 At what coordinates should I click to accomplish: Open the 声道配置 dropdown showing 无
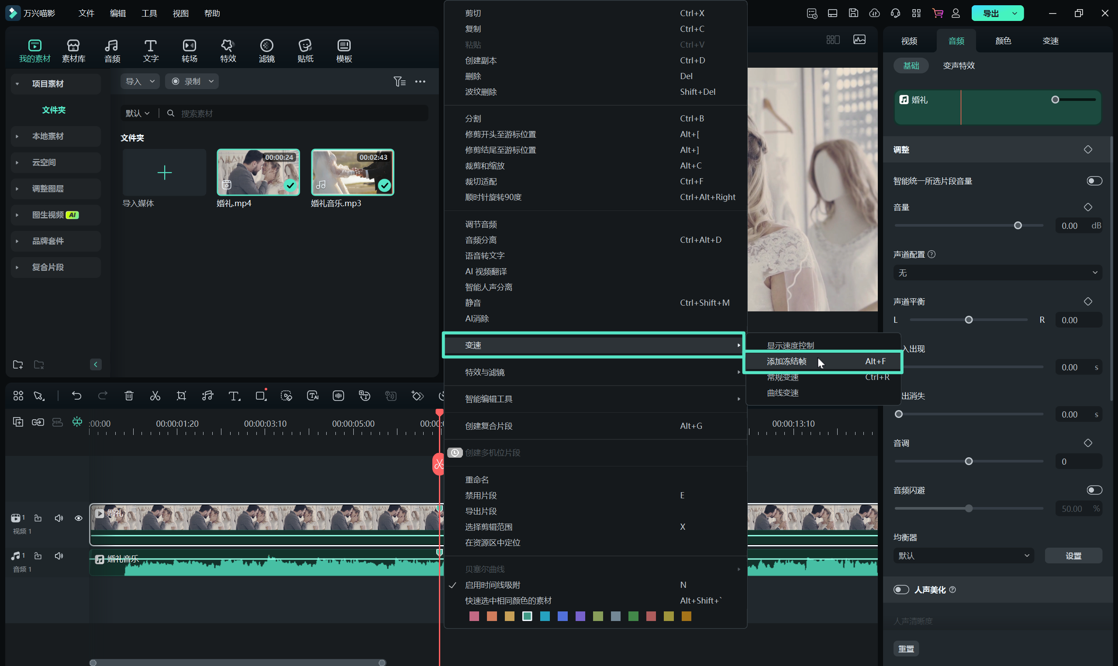[997, 273]
